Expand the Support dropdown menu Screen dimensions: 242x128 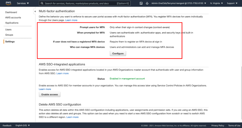232,3
